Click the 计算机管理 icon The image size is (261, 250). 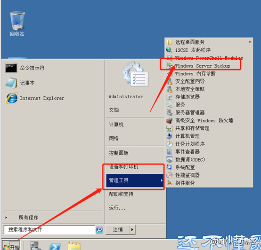[170, 136]
